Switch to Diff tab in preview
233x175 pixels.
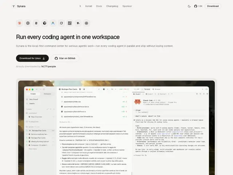[137, 89]
